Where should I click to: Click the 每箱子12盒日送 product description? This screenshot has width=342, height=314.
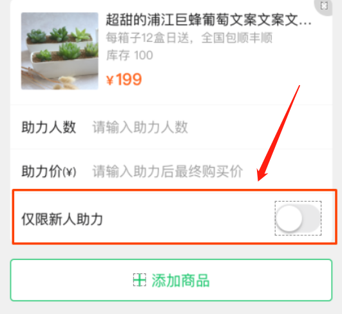pyautogui.click(x=189, y=38)
